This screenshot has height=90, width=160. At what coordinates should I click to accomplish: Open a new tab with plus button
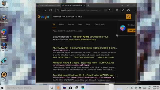(88, 5)
